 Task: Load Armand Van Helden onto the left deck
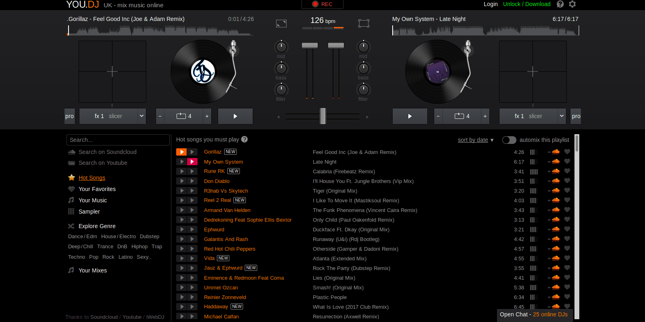coord(181,210)
